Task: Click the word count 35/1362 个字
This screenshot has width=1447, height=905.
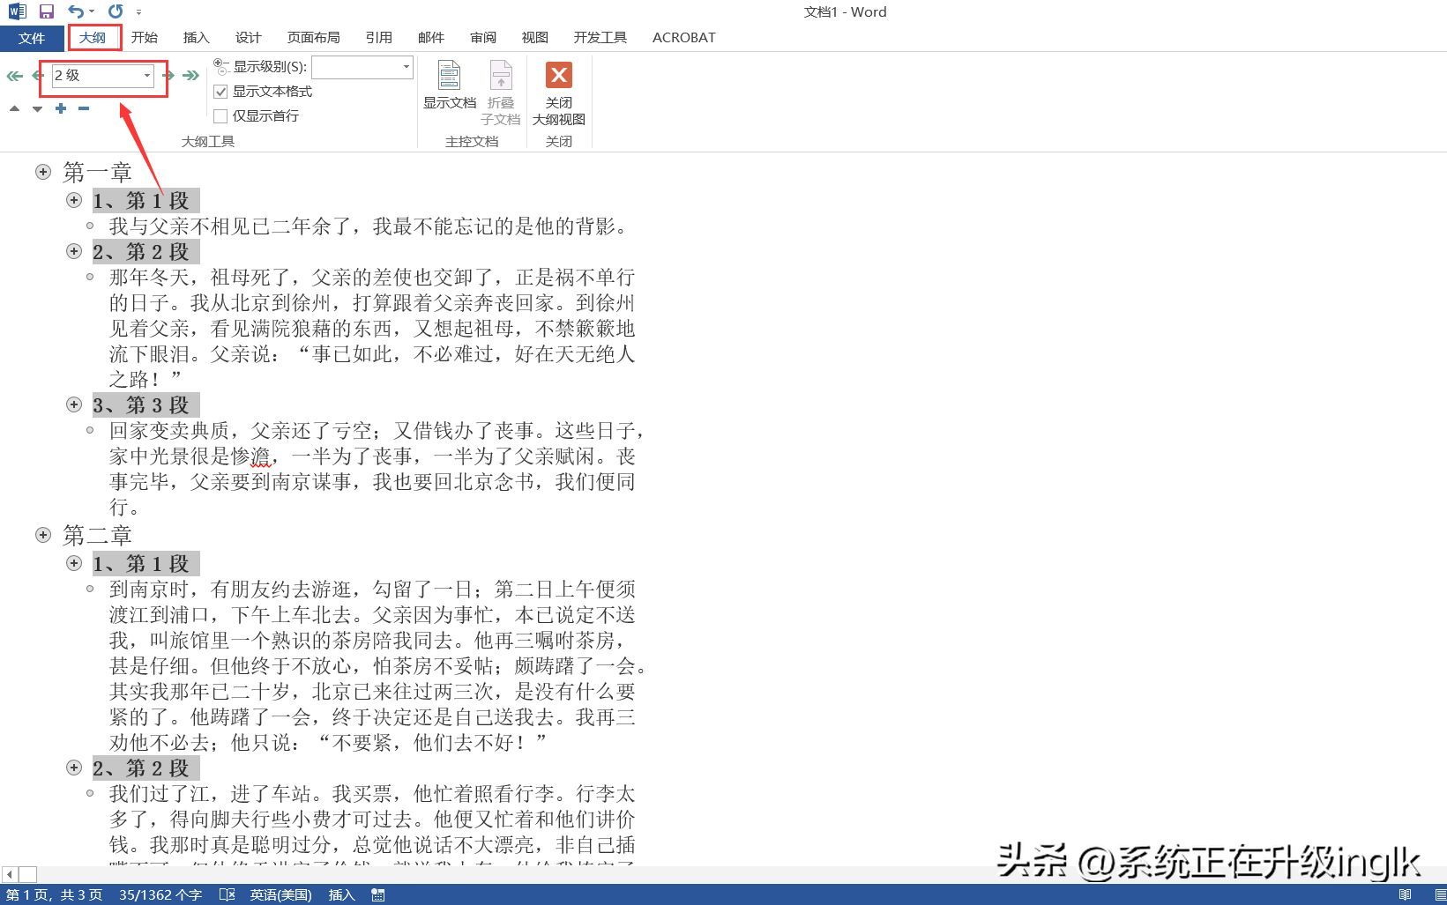Action: tap(160, 894)
